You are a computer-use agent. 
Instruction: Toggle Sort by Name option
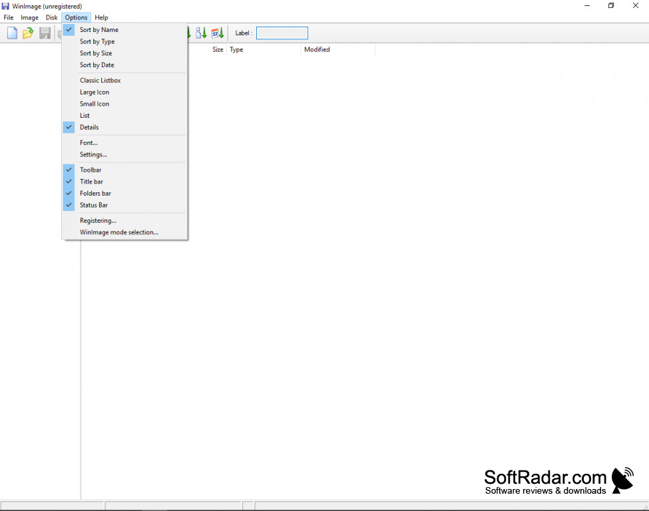click(124, 30)
